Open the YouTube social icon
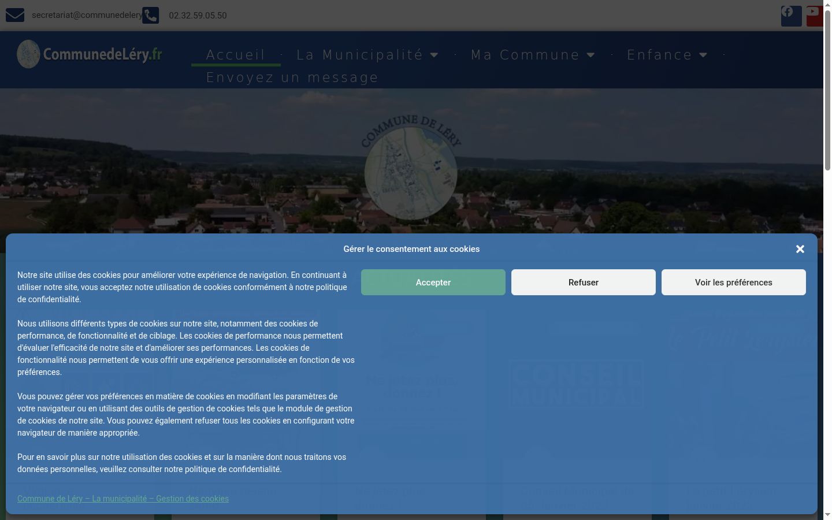Image resolution: width=832 pixels, height=520 pixels. coord(815,16)
